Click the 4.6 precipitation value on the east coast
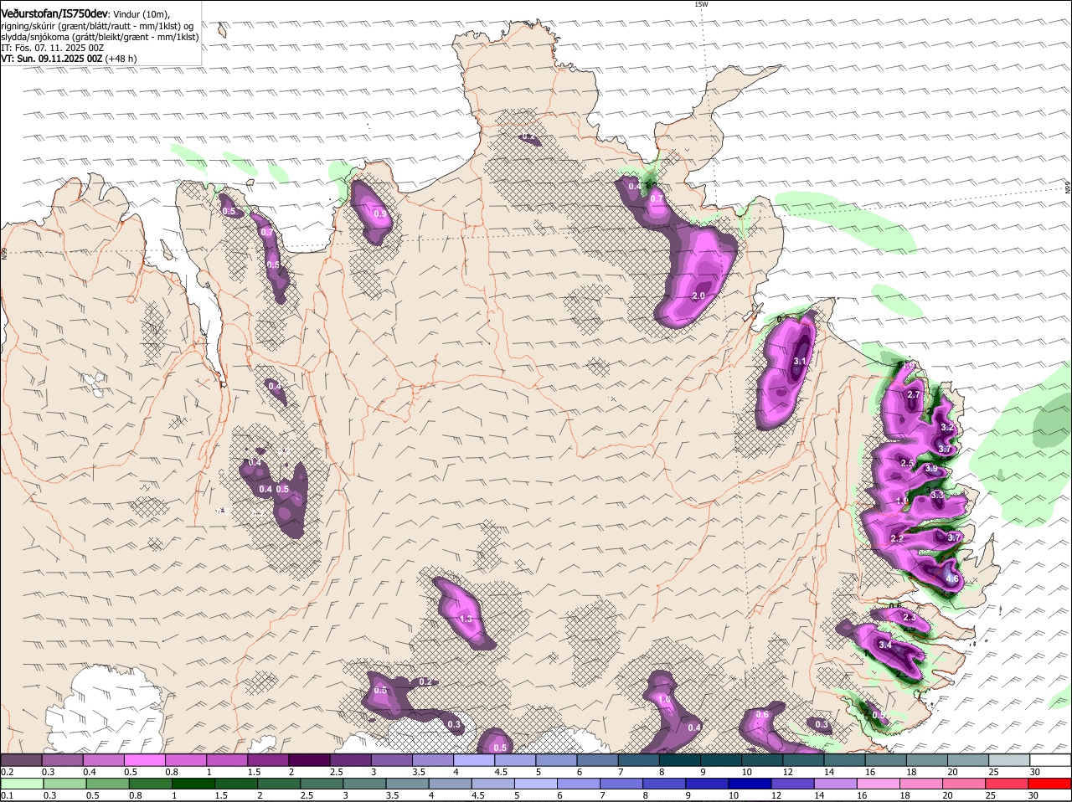This screenshot has width=1072, height=802. click(951, 579)
